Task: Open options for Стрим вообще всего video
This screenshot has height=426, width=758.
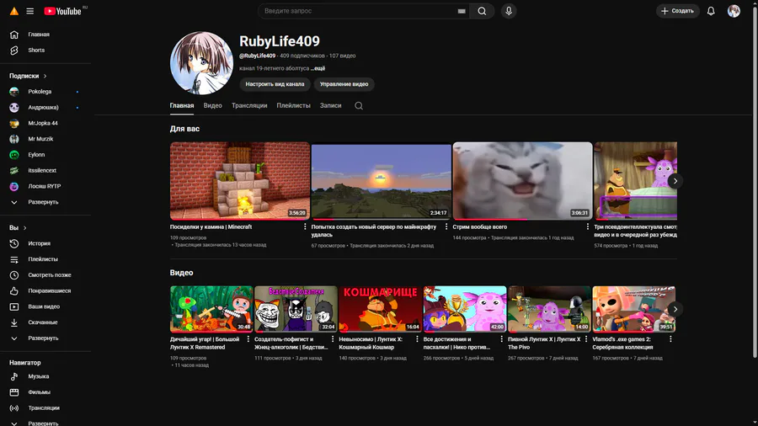Action: click(x=587, y=226)
